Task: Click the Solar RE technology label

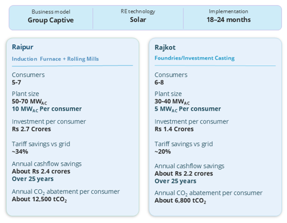Action: point(138,20)
